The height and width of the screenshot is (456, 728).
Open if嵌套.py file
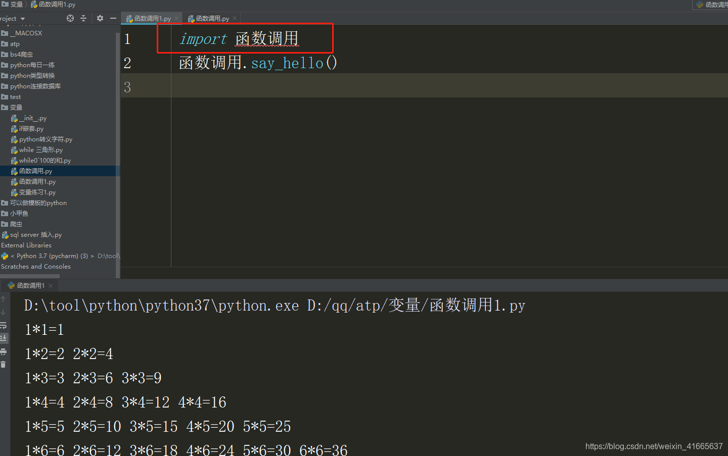[27, 129]
